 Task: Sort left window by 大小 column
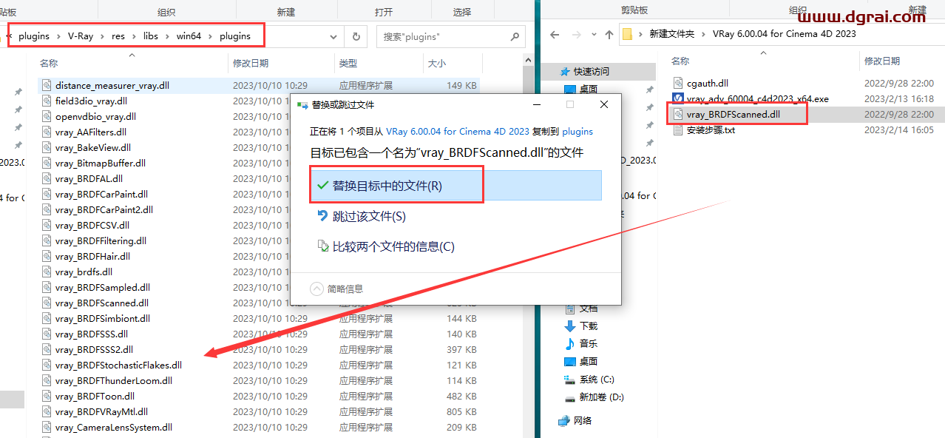(x=437, y=64)
